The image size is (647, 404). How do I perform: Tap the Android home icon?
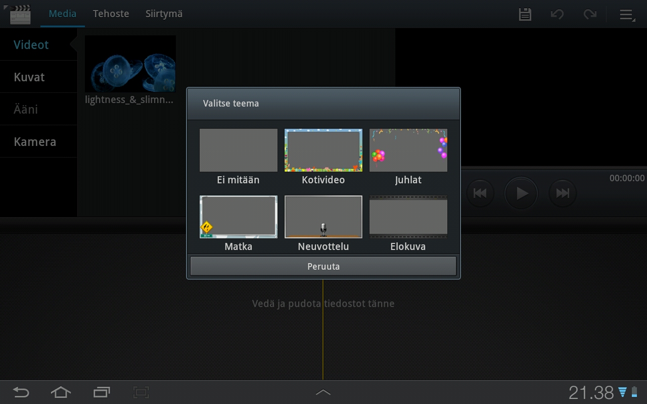pos(61,392)
